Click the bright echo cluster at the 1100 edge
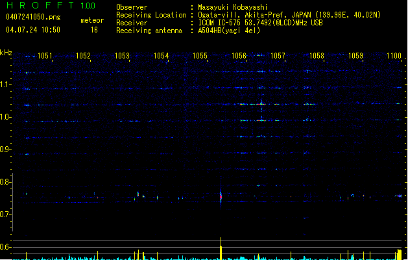Image resolution: width=408 pixels, height=260 pixels. pyautogui.click(x=399, y=196)
